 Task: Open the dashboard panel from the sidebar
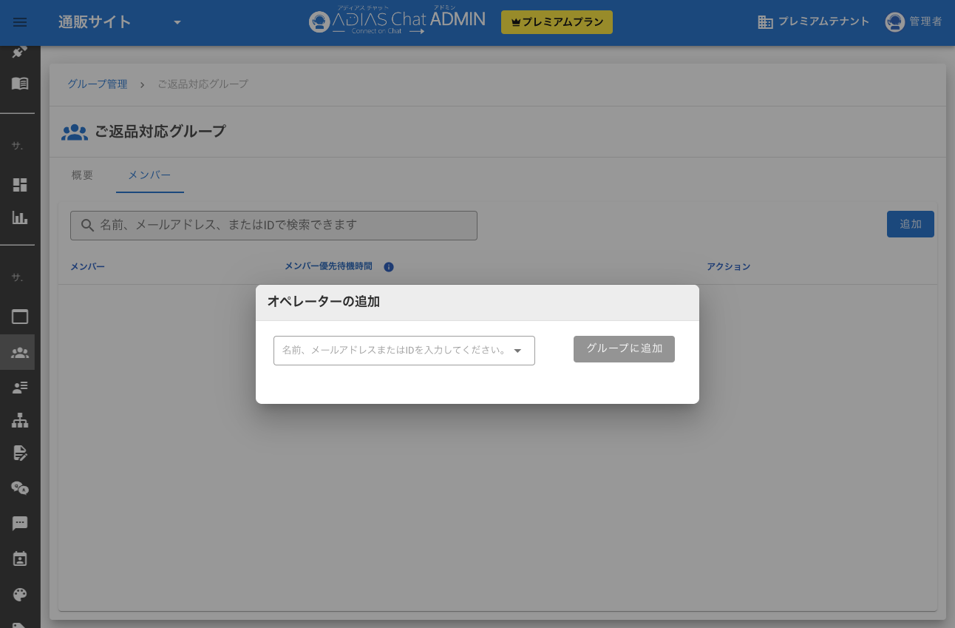[19, 185]
